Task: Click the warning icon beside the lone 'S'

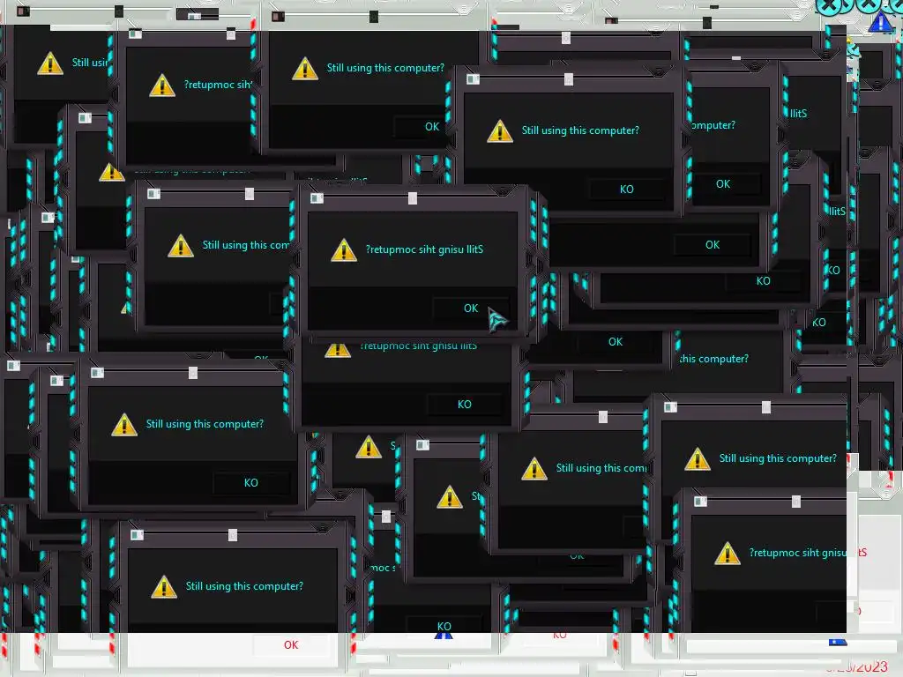Action: (x=368, y=447)
